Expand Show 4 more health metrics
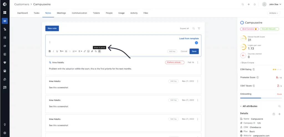The height and width of the screenshot is (137, 284). point(247,63)
